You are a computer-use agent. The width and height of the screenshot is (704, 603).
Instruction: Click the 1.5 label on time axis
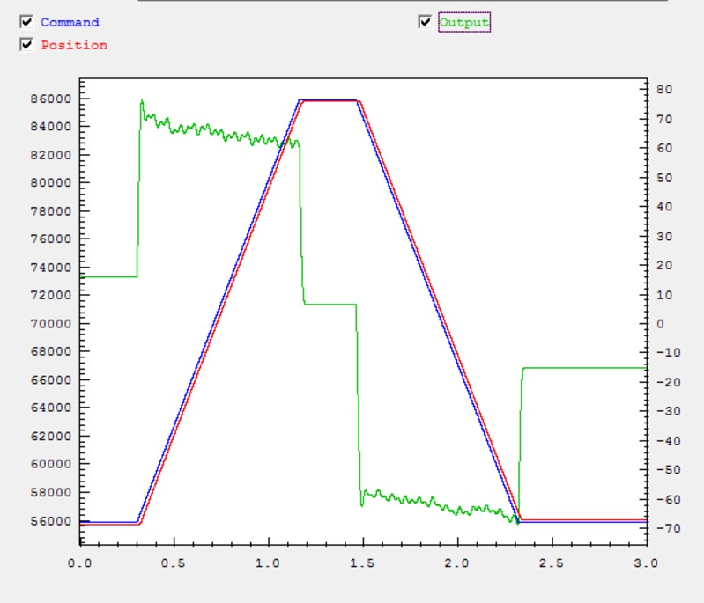[x=363, y=561]
